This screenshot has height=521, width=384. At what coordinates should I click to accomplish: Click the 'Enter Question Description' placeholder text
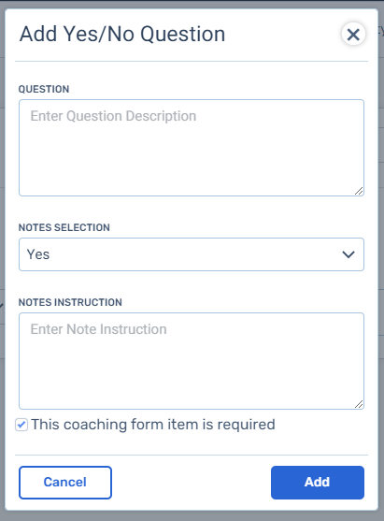[113, 116]
